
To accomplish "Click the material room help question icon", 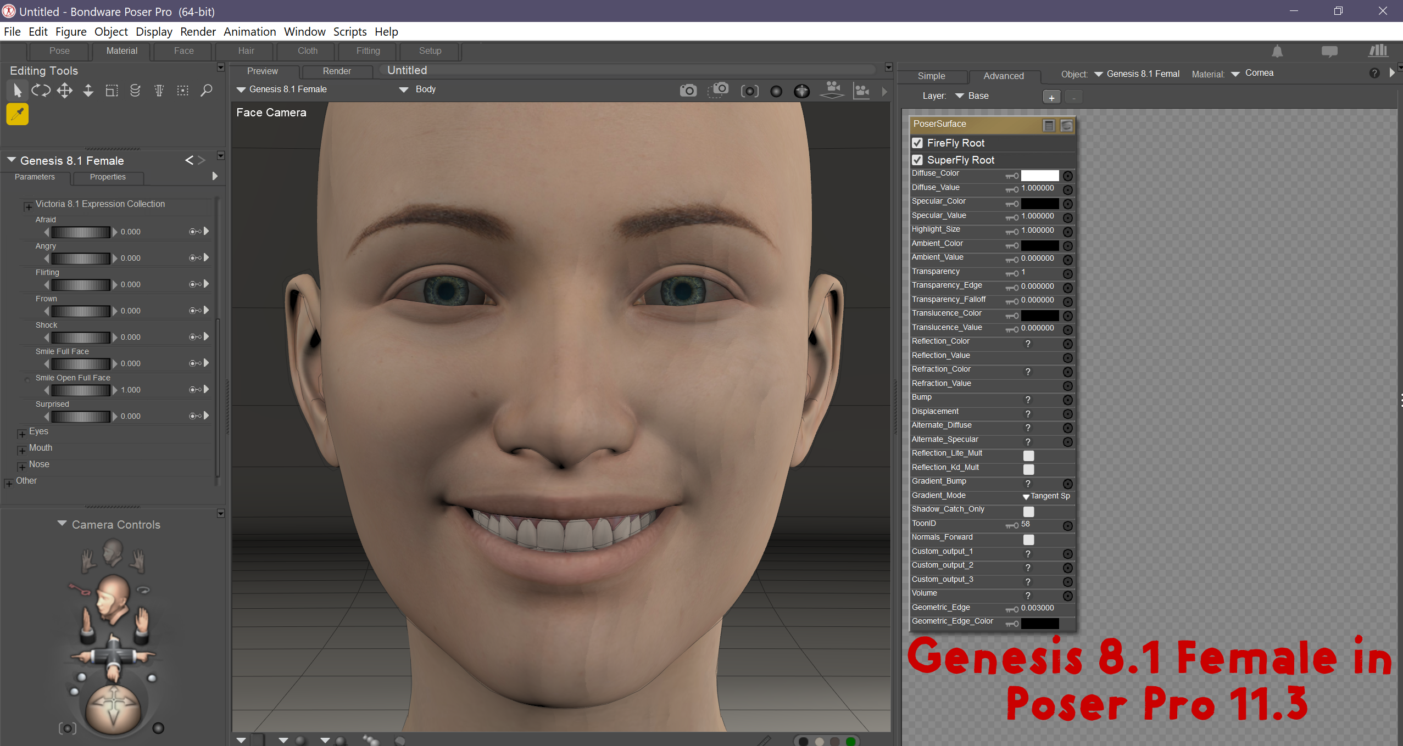I will point(1374,73).
